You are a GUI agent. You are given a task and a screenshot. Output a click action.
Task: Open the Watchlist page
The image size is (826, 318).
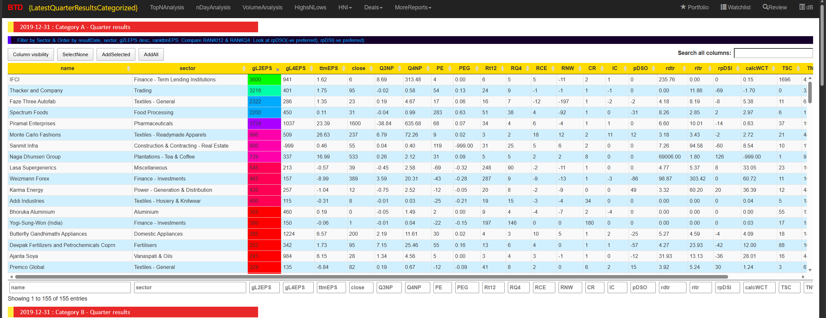pyautogui.click(x=736, y=7)
